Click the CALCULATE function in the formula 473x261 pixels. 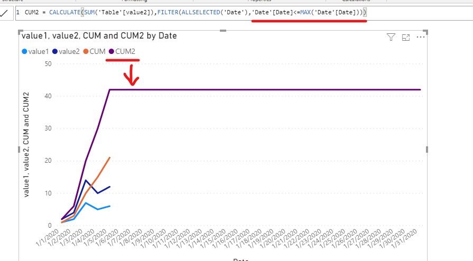tap(65, 12)
